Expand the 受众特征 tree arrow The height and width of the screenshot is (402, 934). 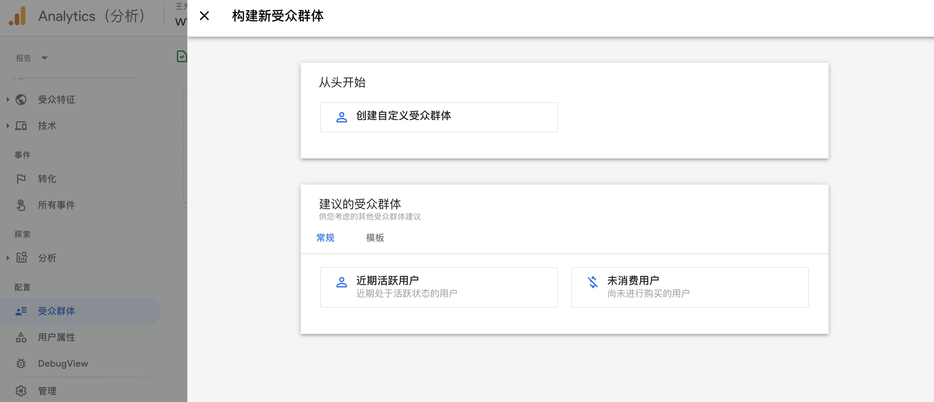click(x=8, y=99)
